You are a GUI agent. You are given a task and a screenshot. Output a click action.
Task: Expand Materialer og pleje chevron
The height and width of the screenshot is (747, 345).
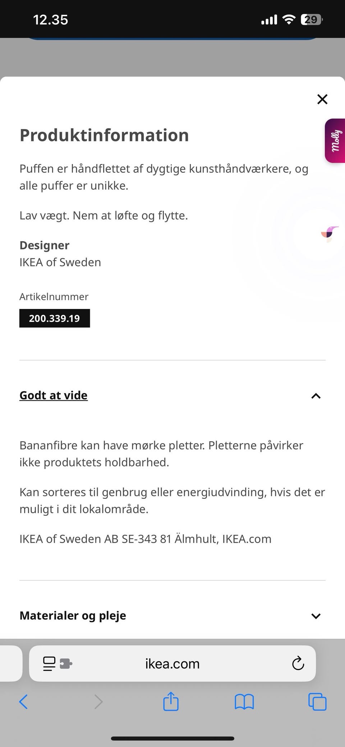[316, 616]
